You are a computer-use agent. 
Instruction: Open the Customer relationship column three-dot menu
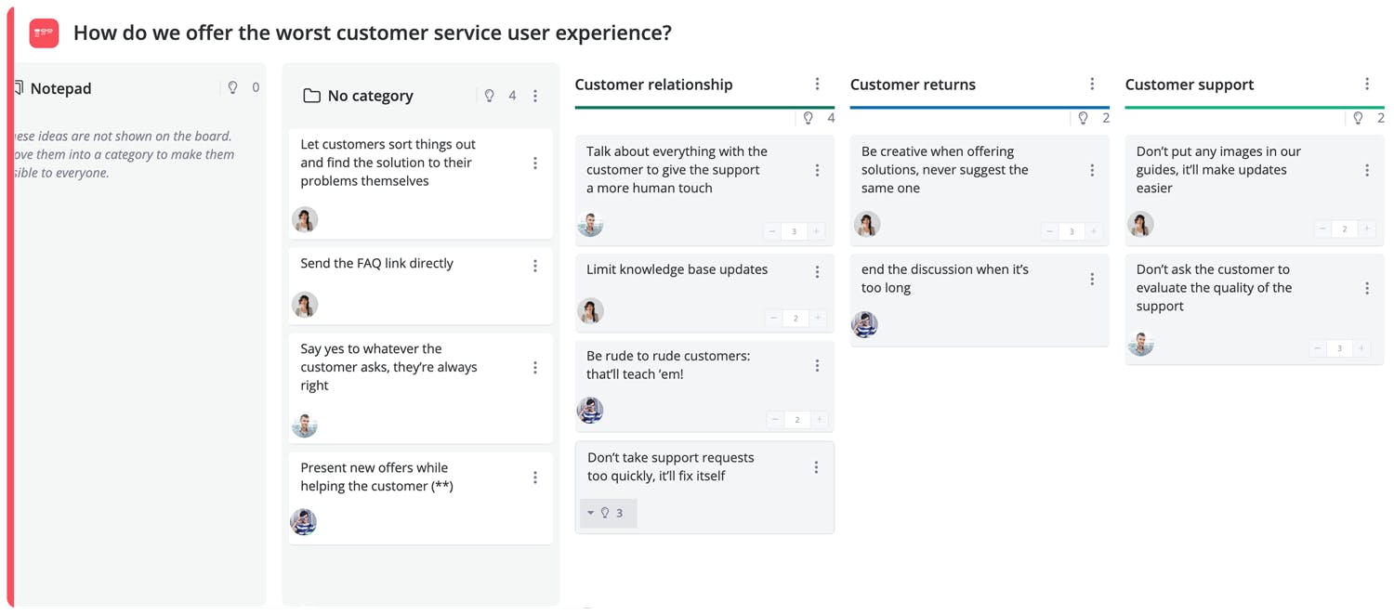tap(818, 85)
